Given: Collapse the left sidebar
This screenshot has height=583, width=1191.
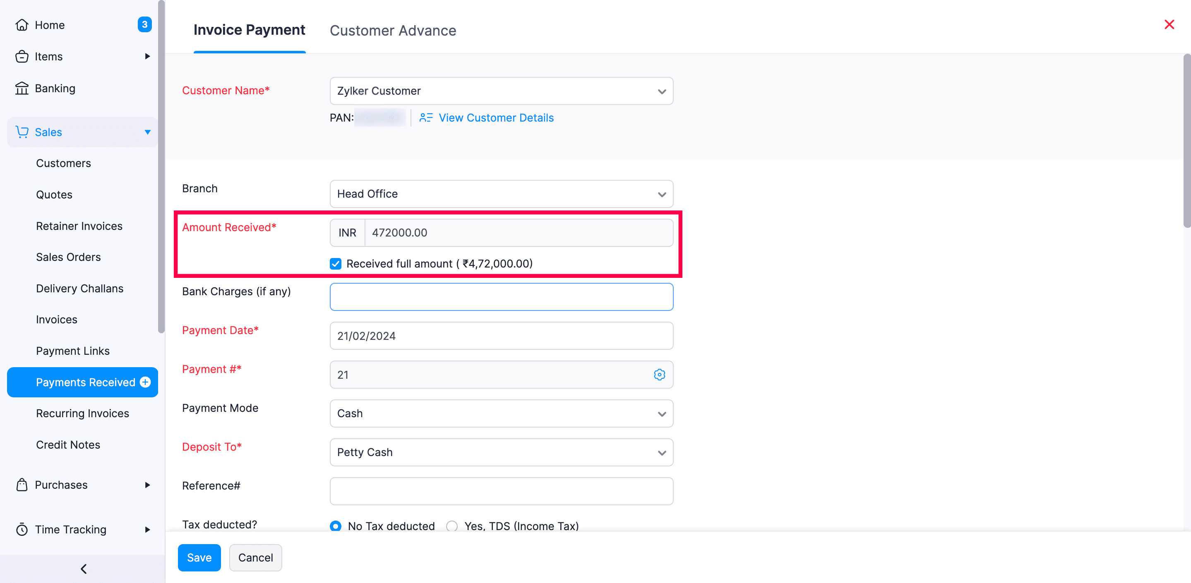Looking at the screenshot, I should tap(84, 569).
